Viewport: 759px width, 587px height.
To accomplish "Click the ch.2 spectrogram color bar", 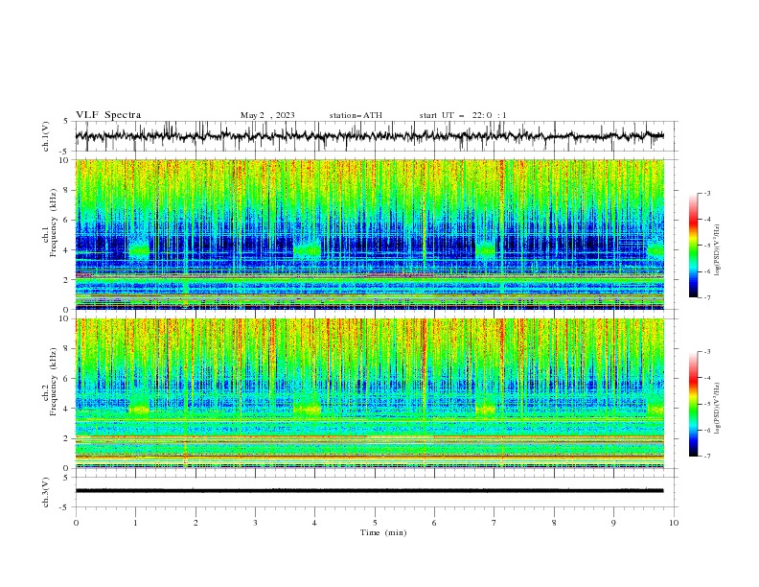I will 693,404.
